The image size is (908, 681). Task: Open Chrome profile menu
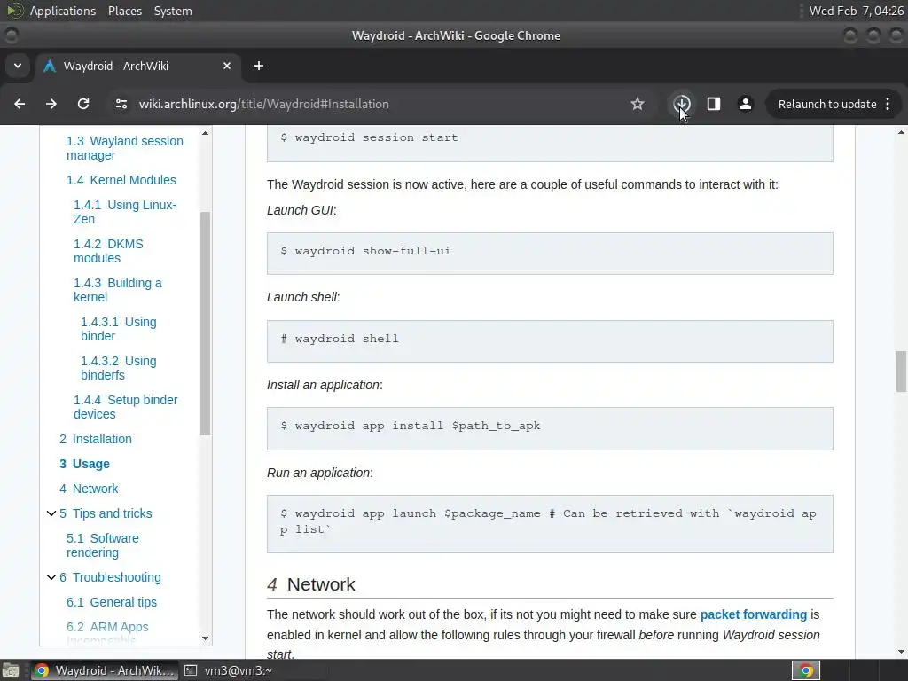[745, 105]
